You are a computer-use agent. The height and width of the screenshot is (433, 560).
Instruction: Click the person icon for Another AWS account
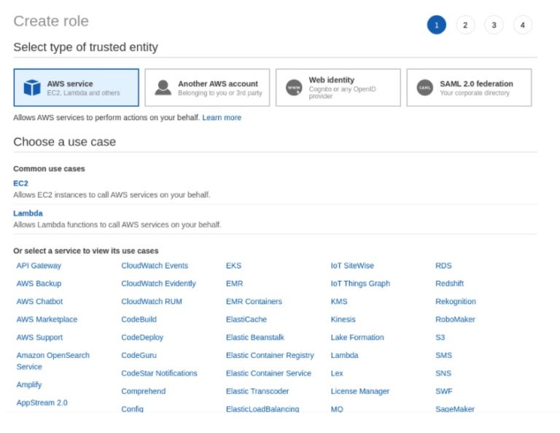[163, 87]
